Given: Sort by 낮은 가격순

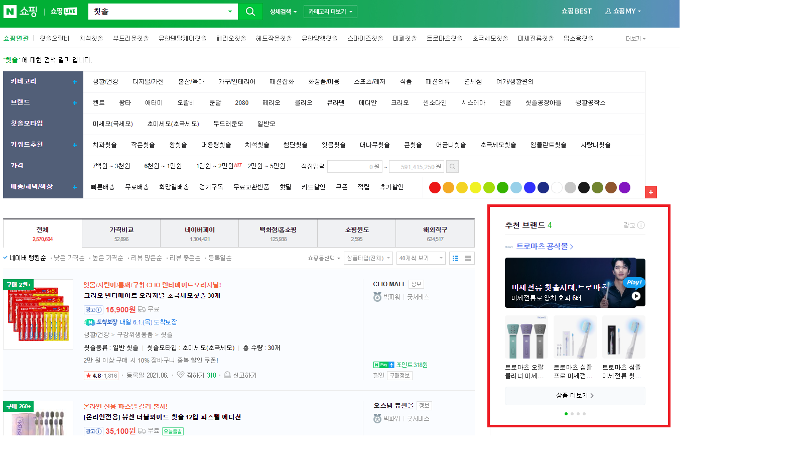Looking at the screenshot, I should (x=69, y=258).
